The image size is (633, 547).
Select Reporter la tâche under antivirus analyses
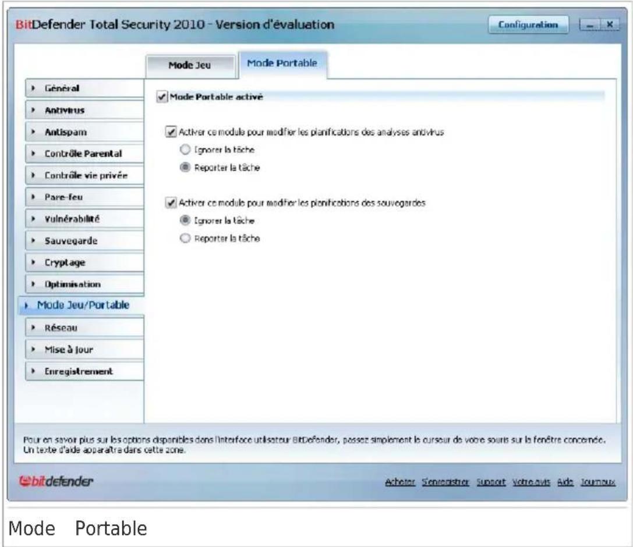[185, 168]
